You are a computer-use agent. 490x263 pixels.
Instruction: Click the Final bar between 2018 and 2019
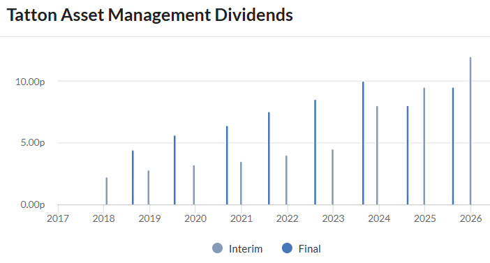click(x=133, y=178)
